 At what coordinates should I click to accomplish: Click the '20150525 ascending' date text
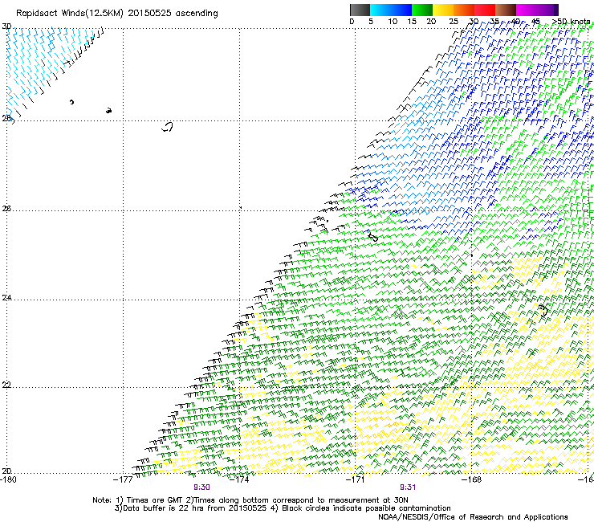tap(173, 14)
